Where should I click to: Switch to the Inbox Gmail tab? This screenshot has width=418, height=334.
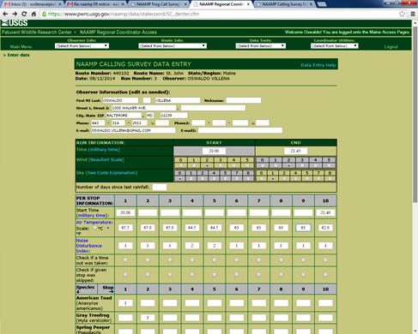pos(33,4)
